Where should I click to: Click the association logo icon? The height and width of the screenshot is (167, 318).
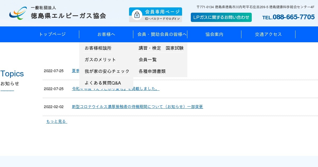[17, 13]
